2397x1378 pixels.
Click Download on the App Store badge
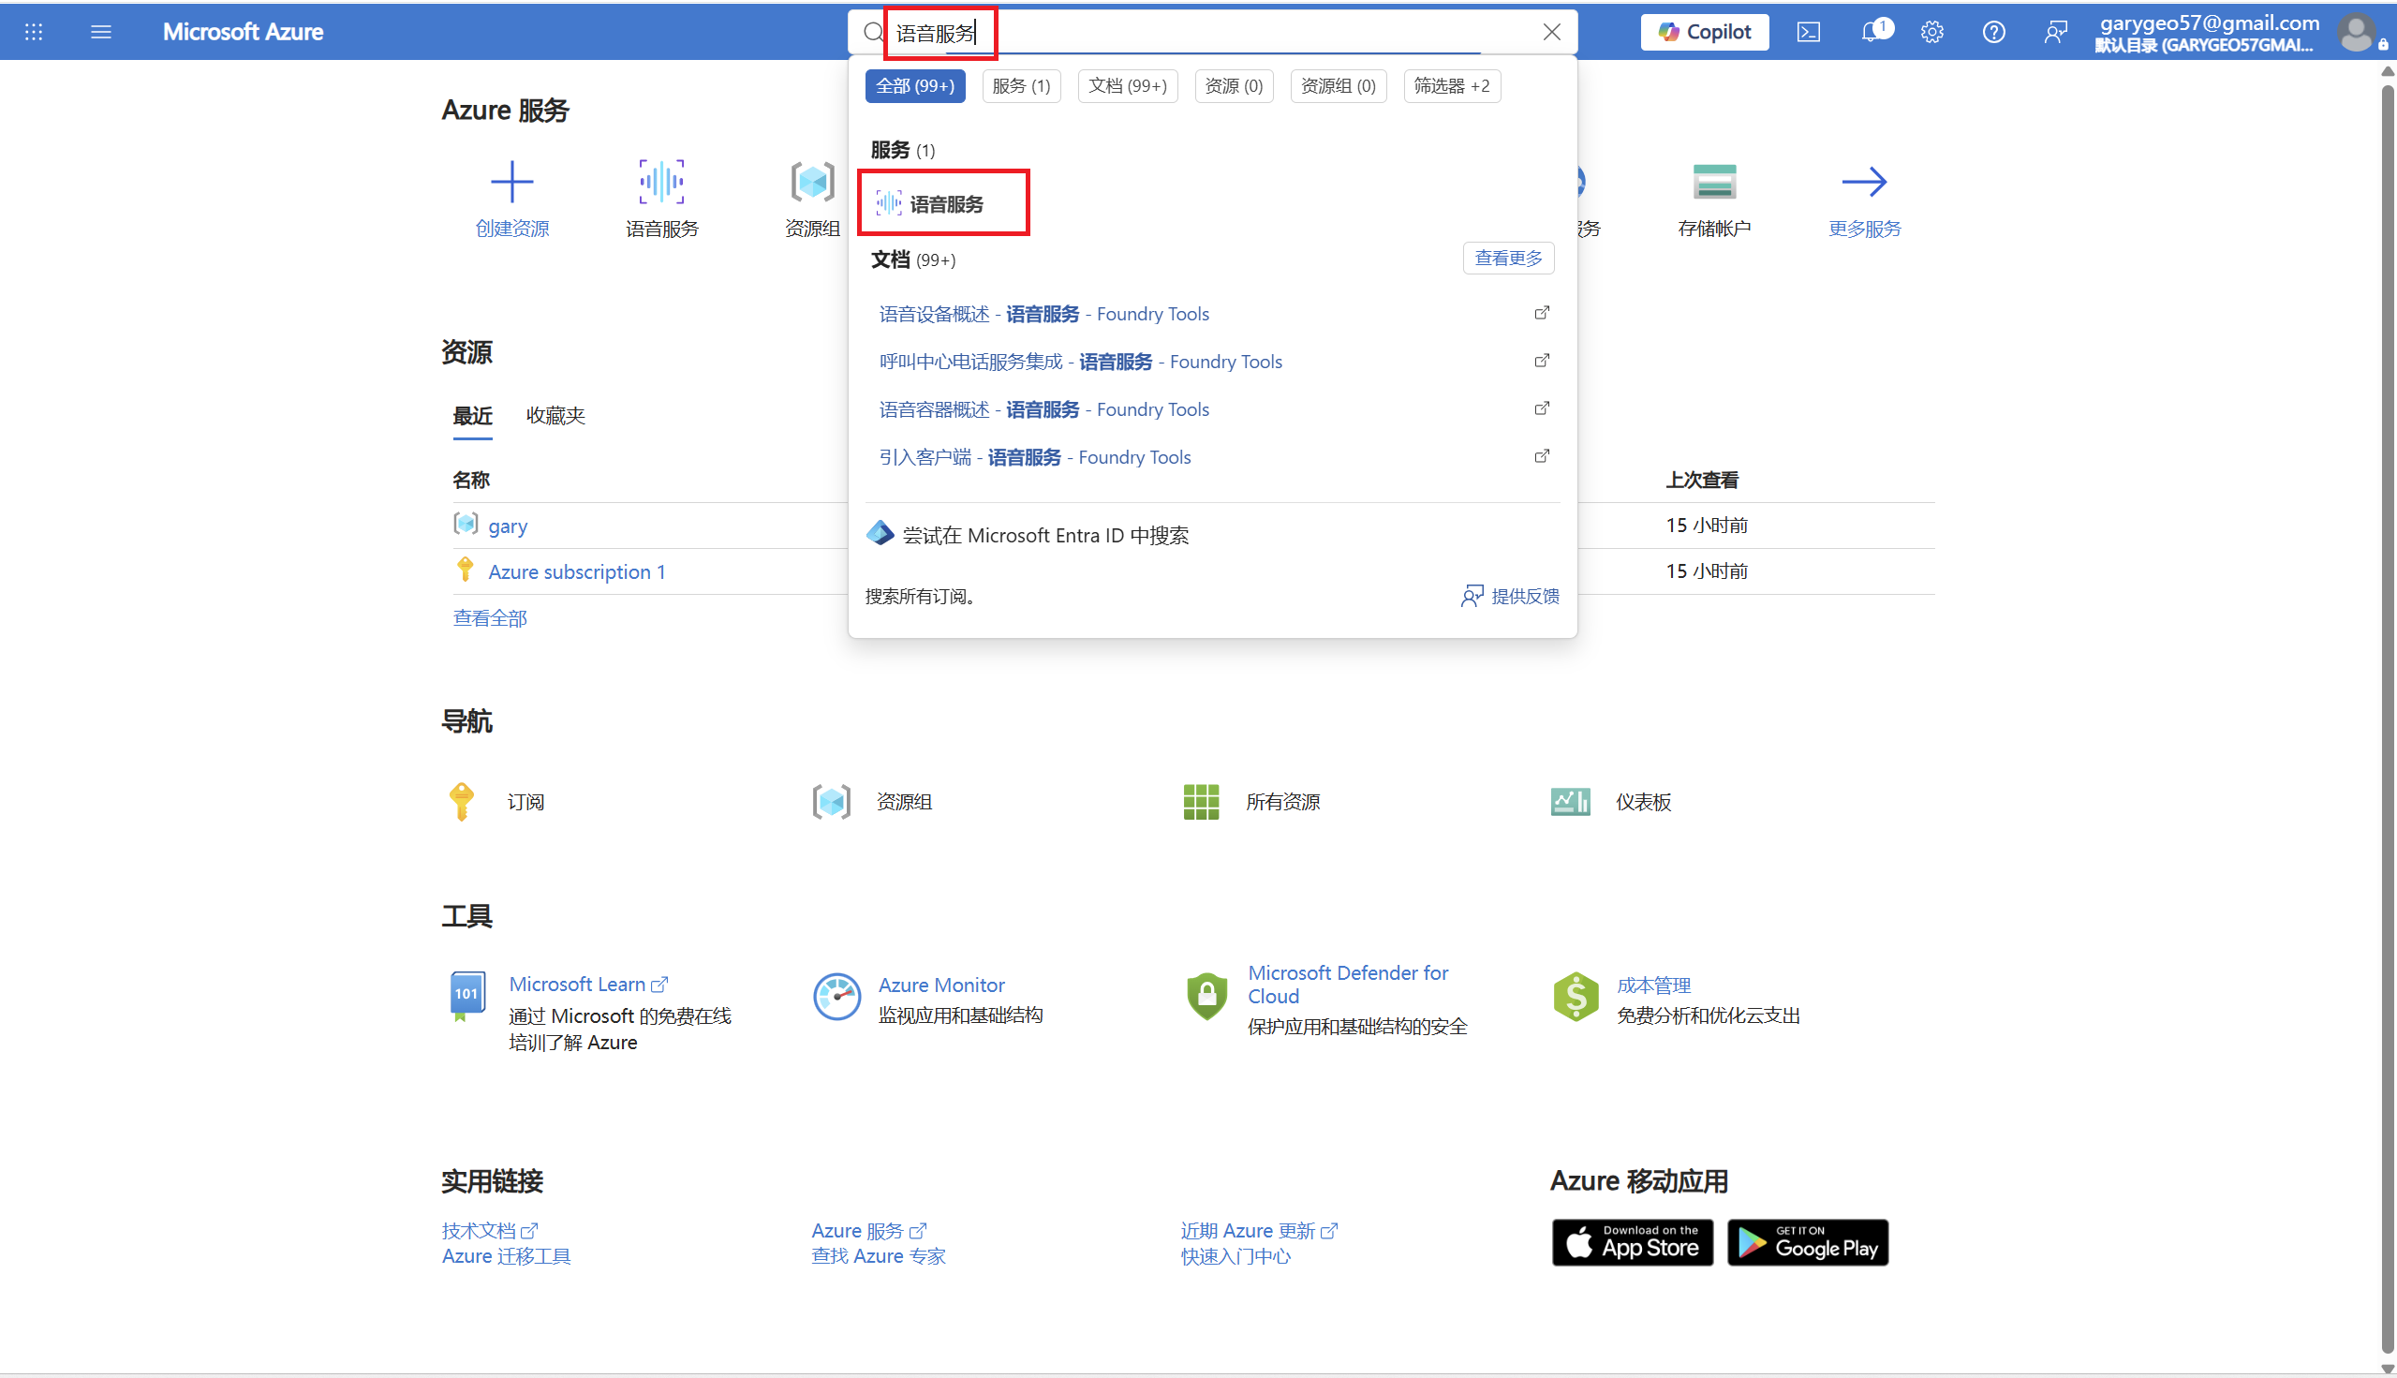[1633, 1243]
